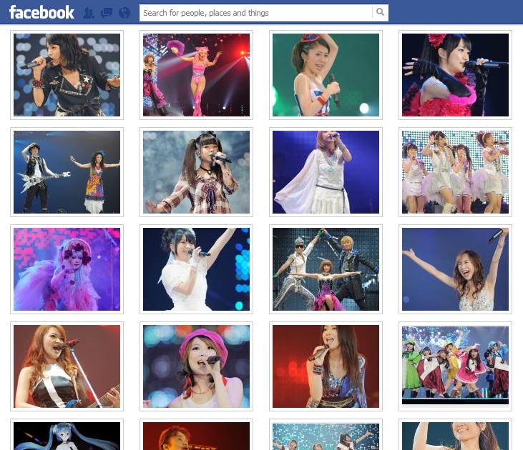Open photo of blue twin-tail virtual character
Image resolution: width=523 pixels, height=450 pixels.
click(67, 435)
